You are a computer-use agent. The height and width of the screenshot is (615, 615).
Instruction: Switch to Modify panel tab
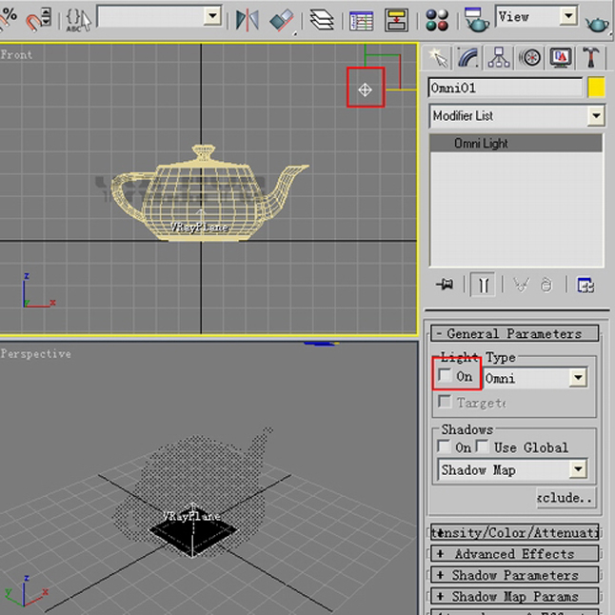[467, 58]
